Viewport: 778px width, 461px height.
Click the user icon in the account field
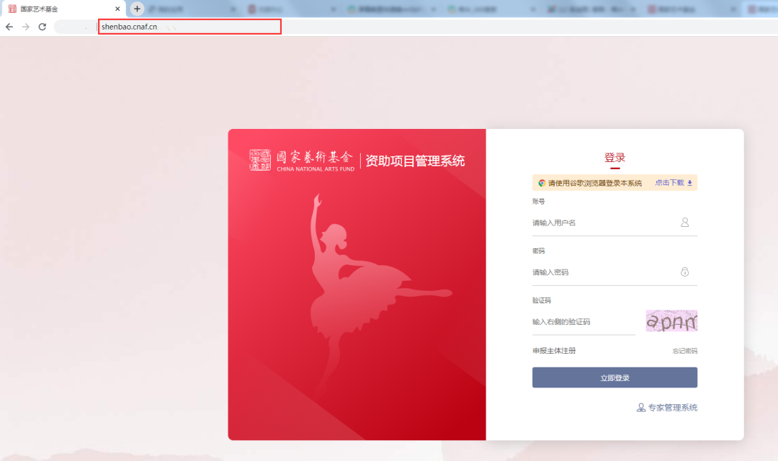(x=685, y=223)
